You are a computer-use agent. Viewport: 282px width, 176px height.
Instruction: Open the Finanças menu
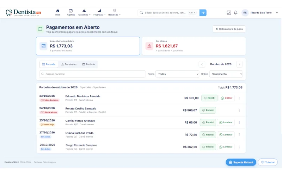(99, 13)
